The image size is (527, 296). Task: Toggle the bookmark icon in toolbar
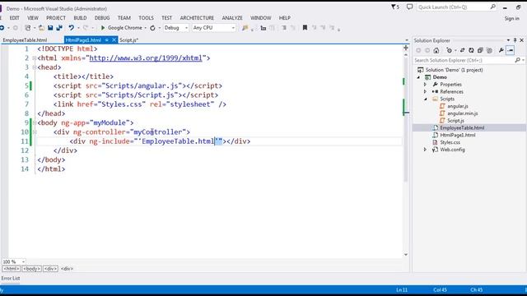click(305, 28)
